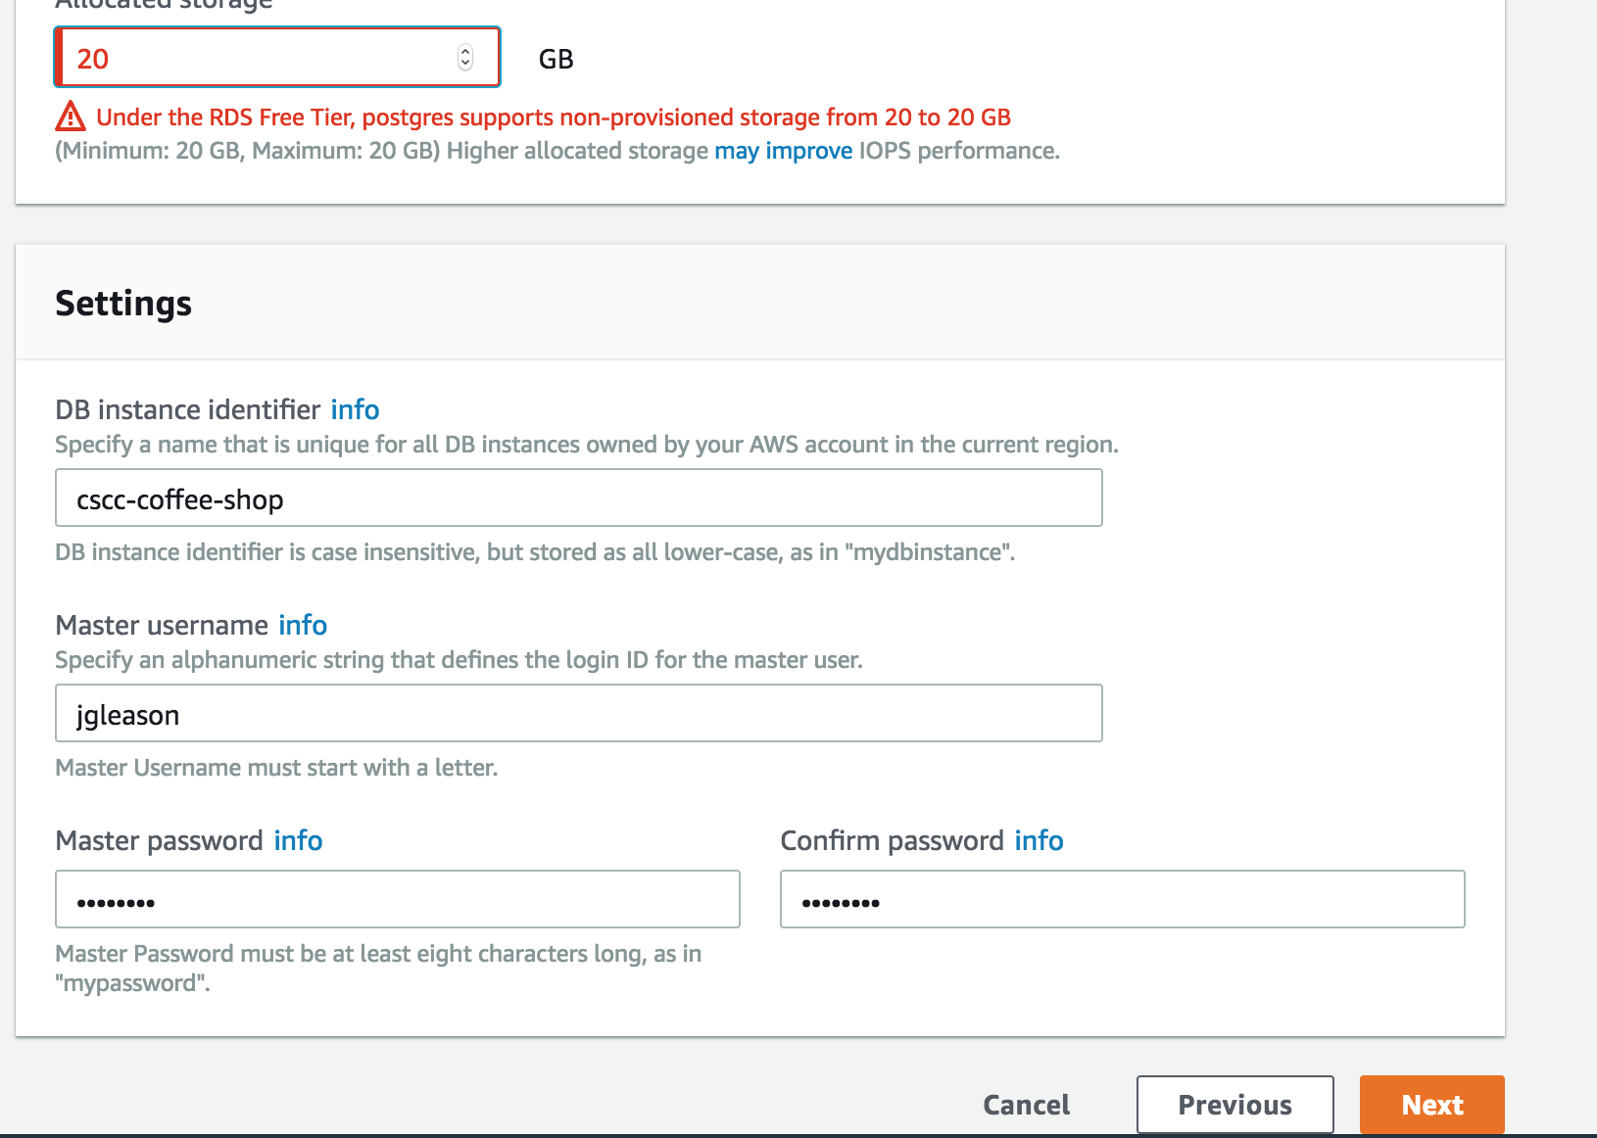Click the red warning triangle icon
The width and height of the screenshot is (1597, 1138).
click(x=71, y=117)
